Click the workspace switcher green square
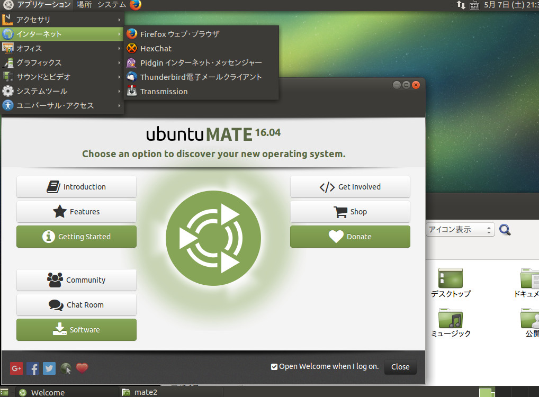The width and height of the screenshot is (539, 397). pyautogui.click(x=487, y=392)
